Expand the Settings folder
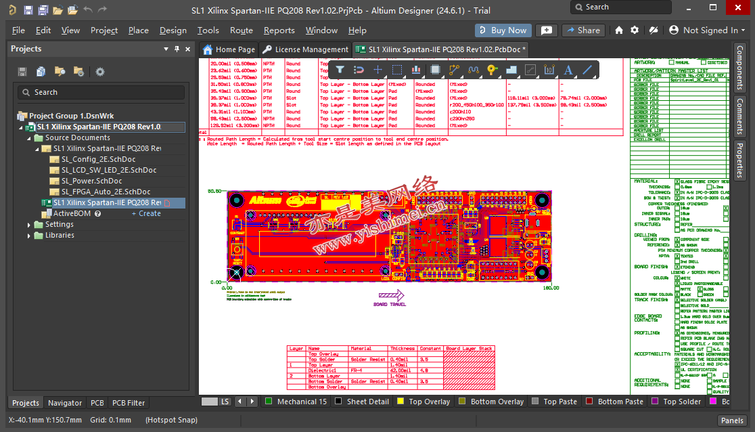 [x=29, y=225]
